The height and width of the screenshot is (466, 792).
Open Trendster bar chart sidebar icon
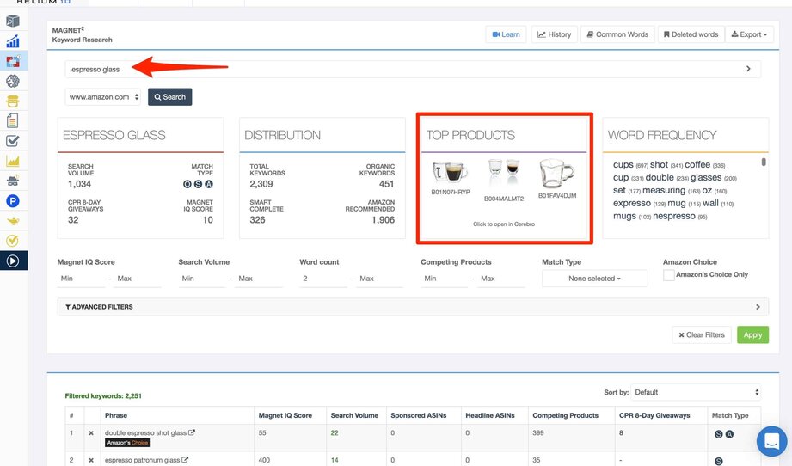[13, 41]
